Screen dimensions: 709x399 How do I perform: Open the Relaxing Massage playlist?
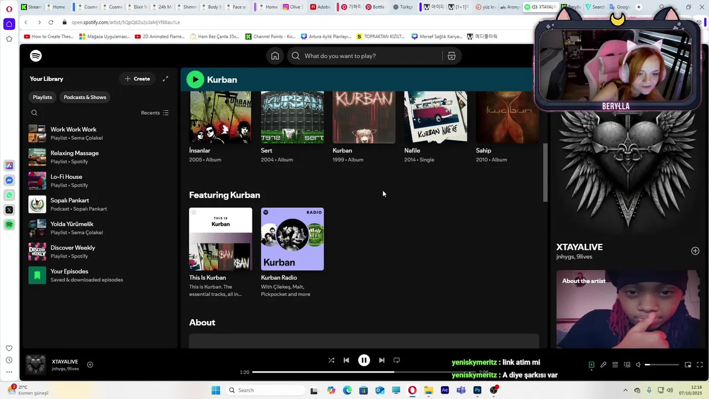pos(100,157)
